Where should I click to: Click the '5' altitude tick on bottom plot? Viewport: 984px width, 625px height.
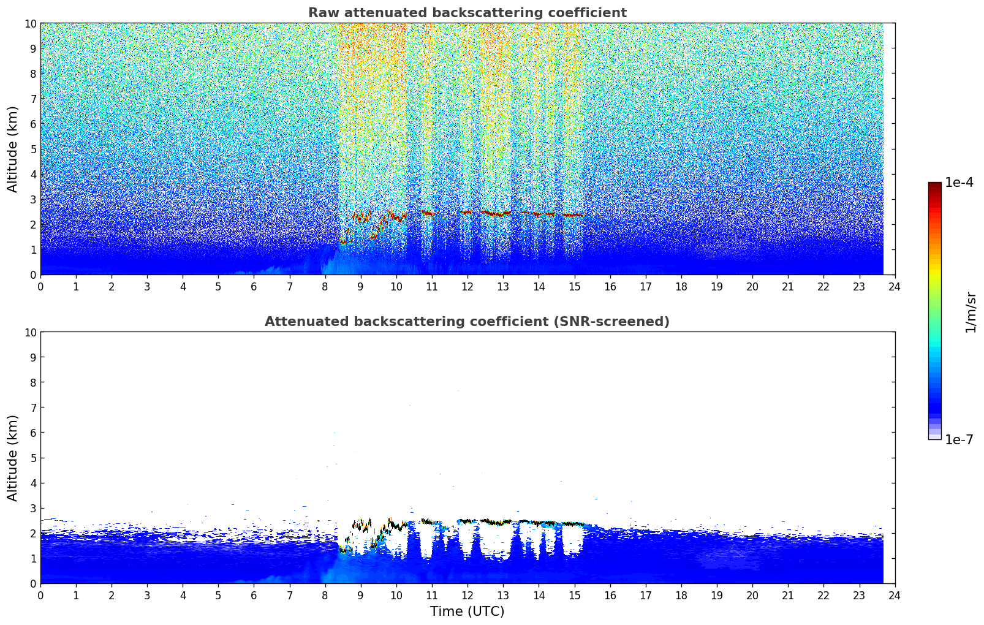click(x=33, y=458)
